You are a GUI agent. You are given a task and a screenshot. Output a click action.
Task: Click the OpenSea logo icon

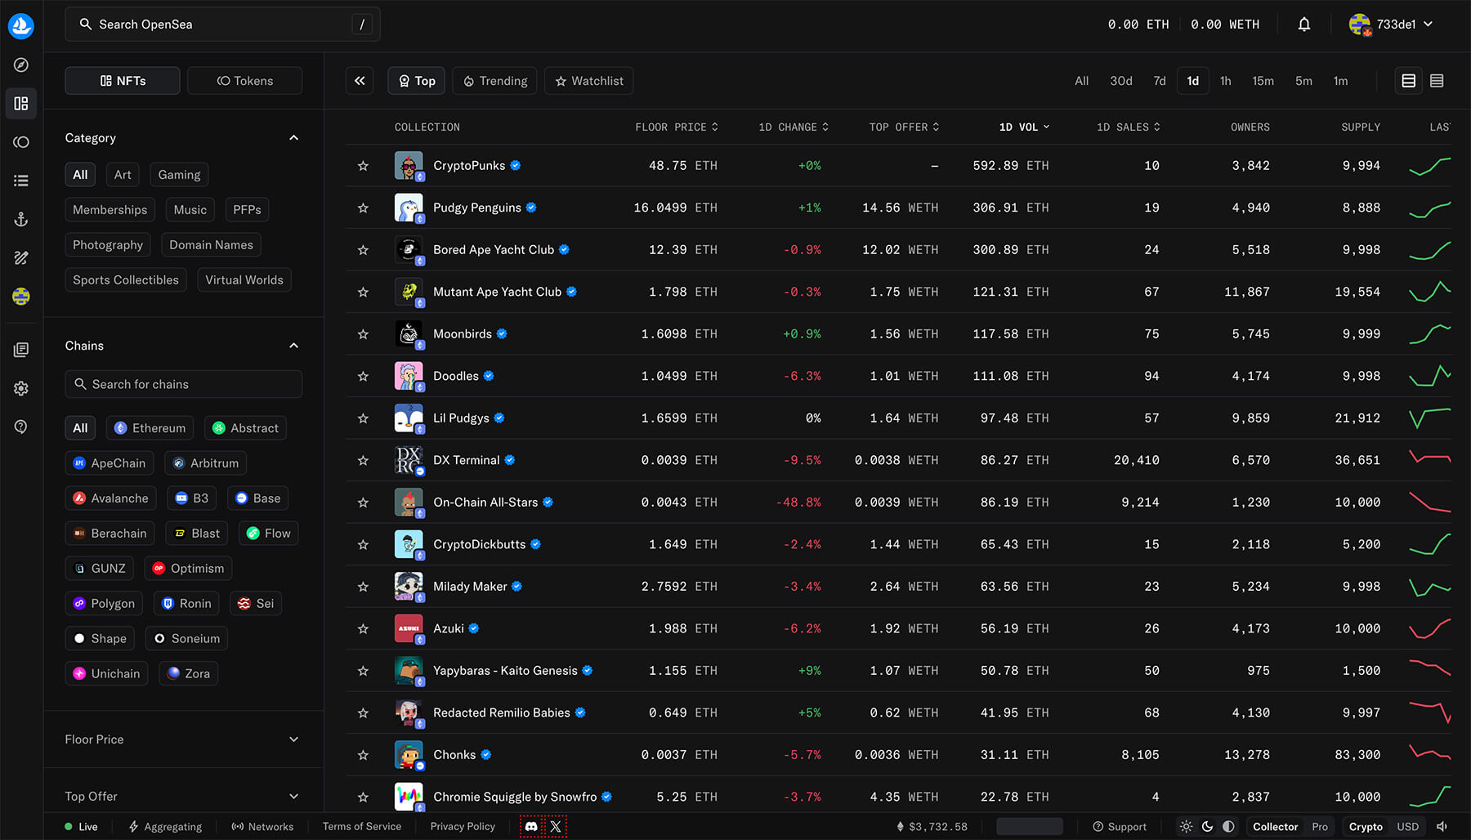[x=21, y=25]
